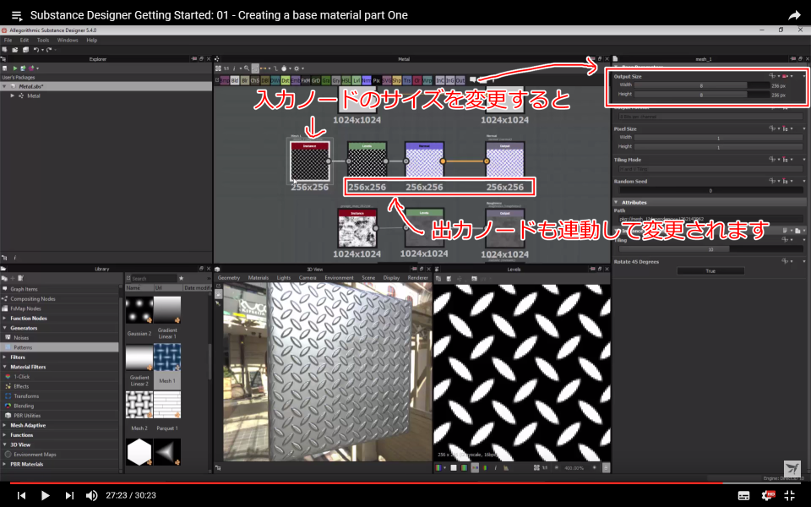Add a comment to the graph
This screenshot has width=811, height=507.
(473, 80)
